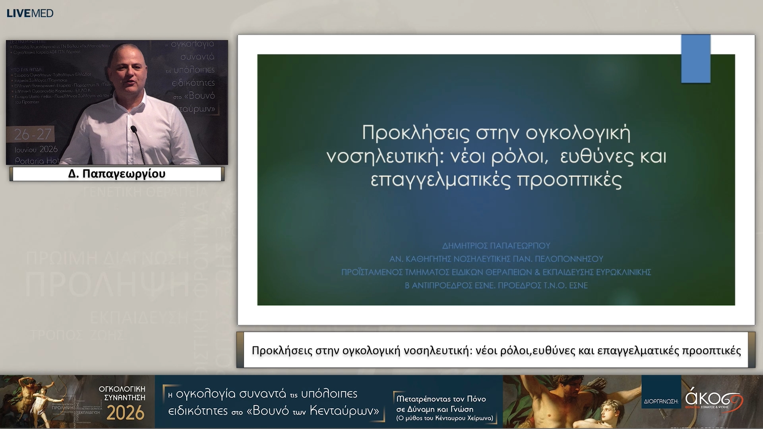Click the blue rectangle on slide corner
763x429 pixels.
tap(696, 59)
